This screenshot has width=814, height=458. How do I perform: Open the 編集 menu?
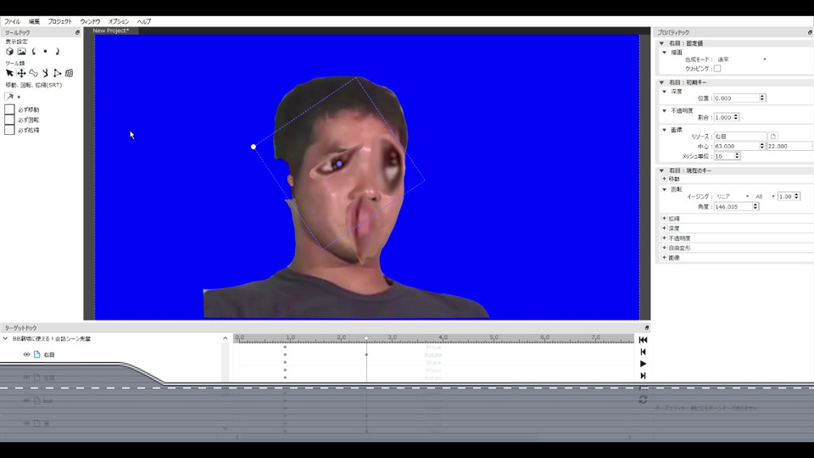point(34,21)
